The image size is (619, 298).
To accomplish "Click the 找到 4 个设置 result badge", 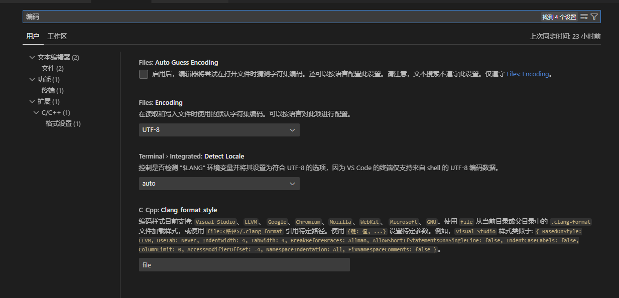I will pos(559,17).
